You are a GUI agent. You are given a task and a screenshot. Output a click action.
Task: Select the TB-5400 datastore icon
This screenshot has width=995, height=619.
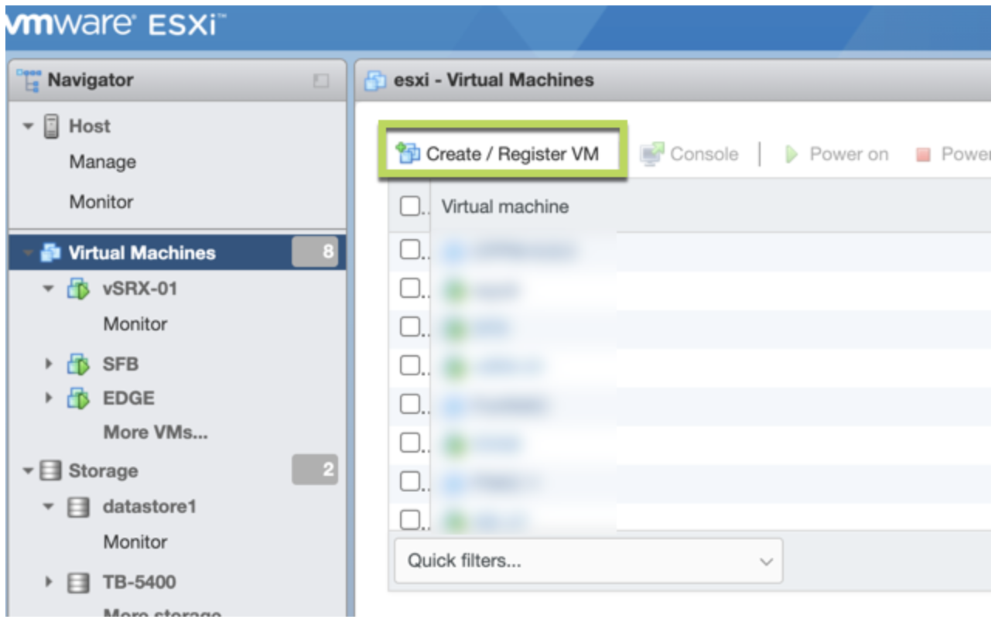point(78,583)
